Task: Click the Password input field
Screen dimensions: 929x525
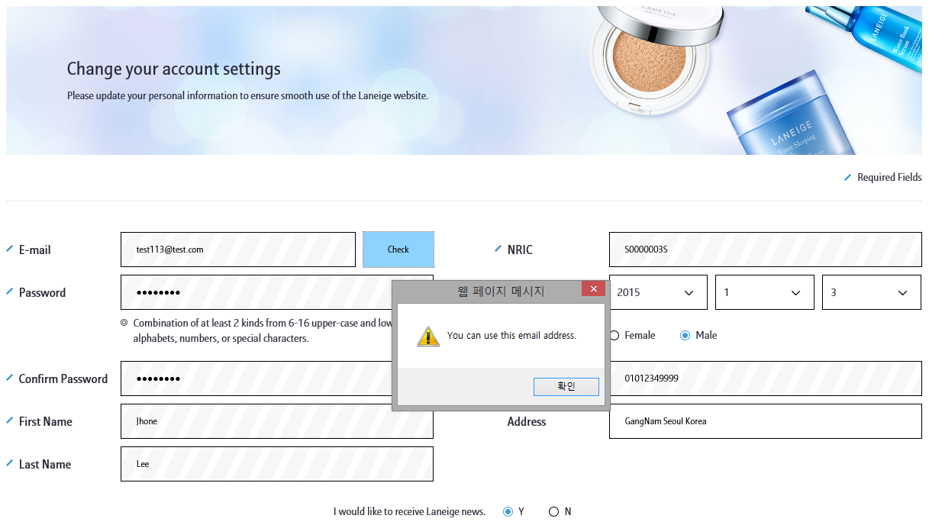Action: pyautogui.click(x=276, y=292)
